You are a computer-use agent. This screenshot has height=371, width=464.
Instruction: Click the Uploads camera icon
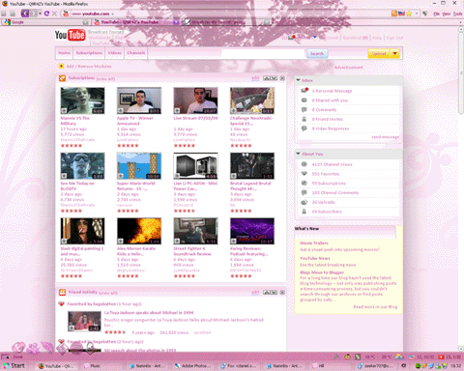pos(304,202)
